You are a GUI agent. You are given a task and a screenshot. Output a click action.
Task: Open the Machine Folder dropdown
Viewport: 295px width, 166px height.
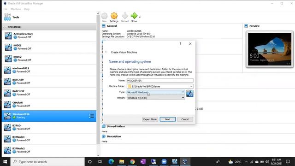[160, 86]
